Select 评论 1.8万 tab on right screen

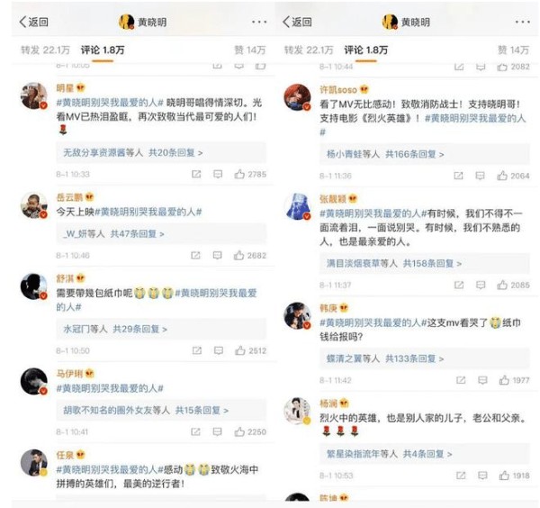point(365,50)
